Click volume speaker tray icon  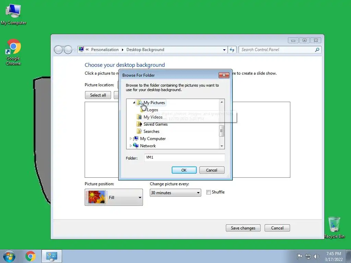tap(316, 256)
